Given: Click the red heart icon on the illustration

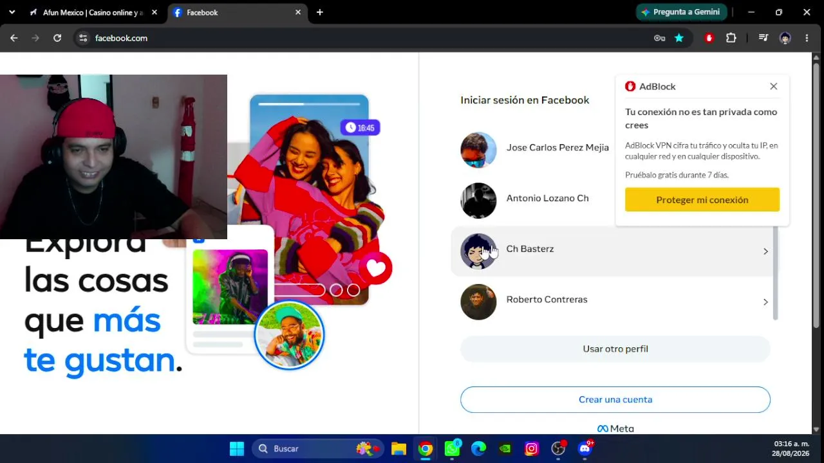Looking at the screenshot, I should [x=376, y=268].
